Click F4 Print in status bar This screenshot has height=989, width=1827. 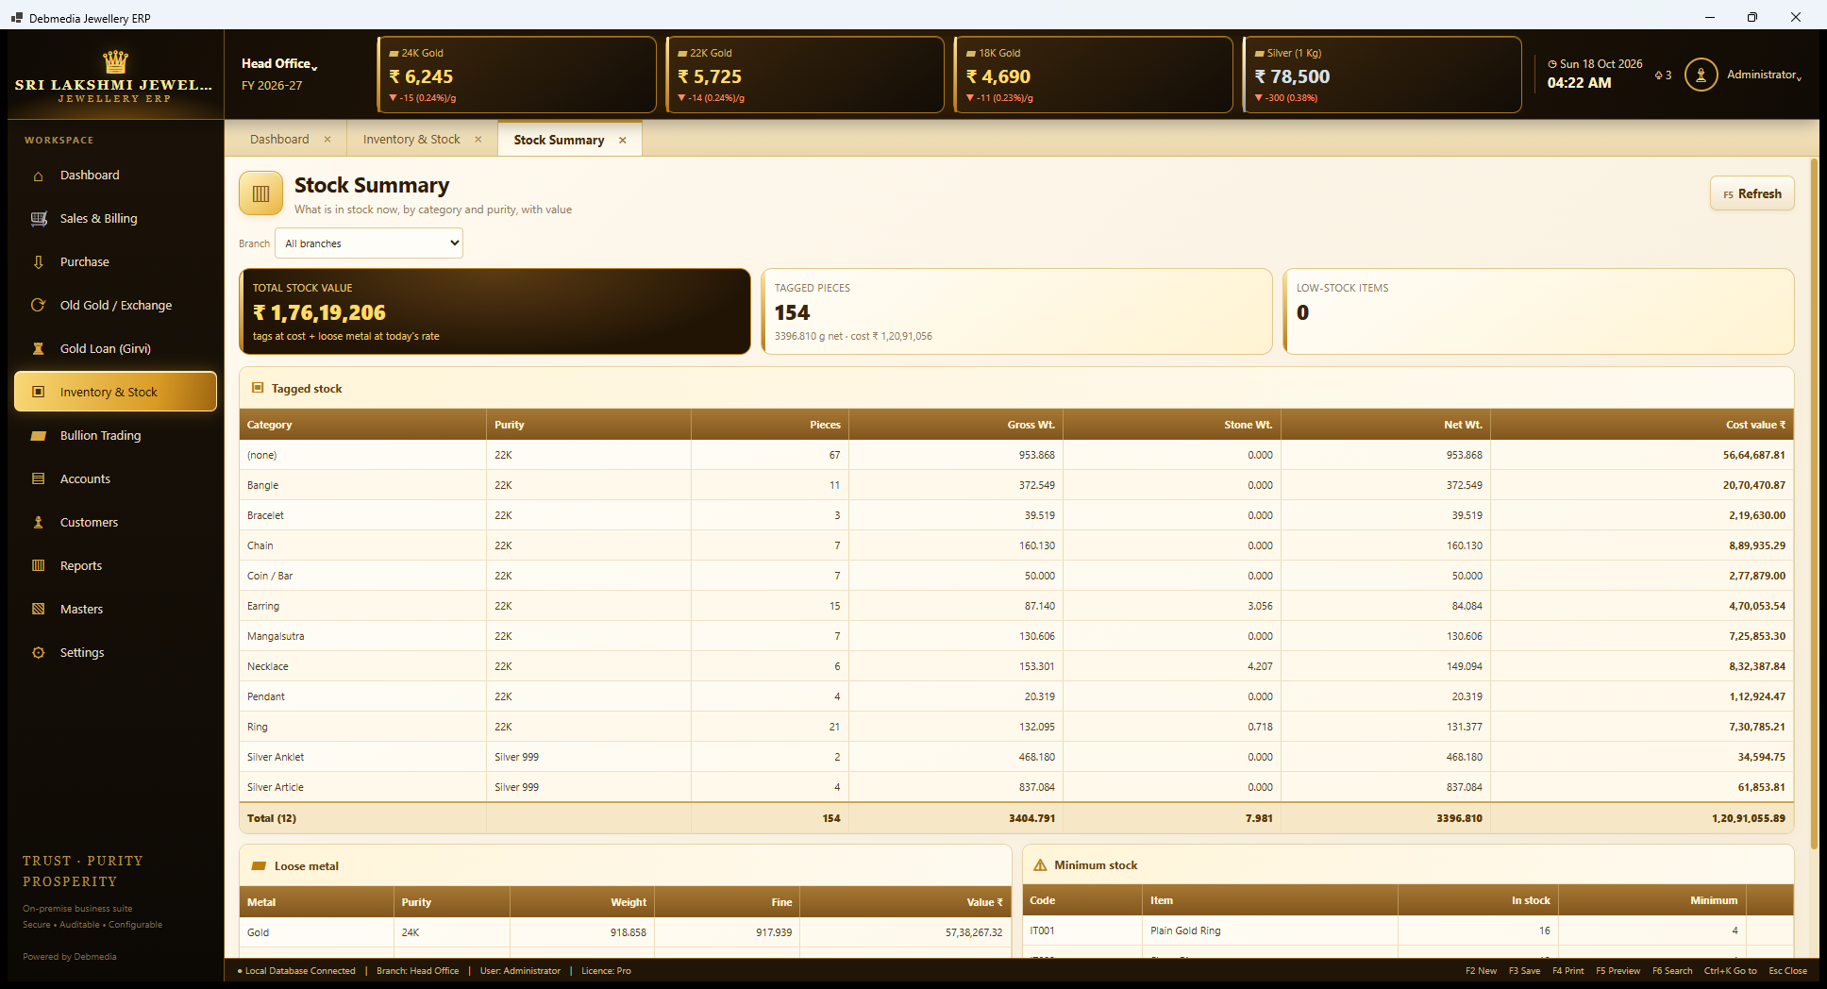pyautogui.click(x=1568, y=971)
